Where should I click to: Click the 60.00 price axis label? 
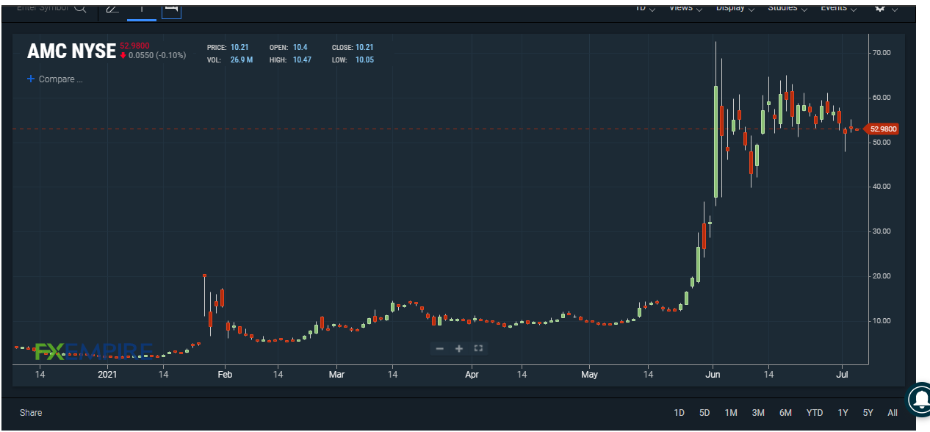(882, 98)
